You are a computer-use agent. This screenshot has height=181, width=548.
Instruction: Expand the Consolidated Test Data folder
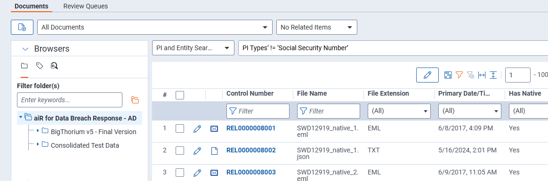(38, 144)
